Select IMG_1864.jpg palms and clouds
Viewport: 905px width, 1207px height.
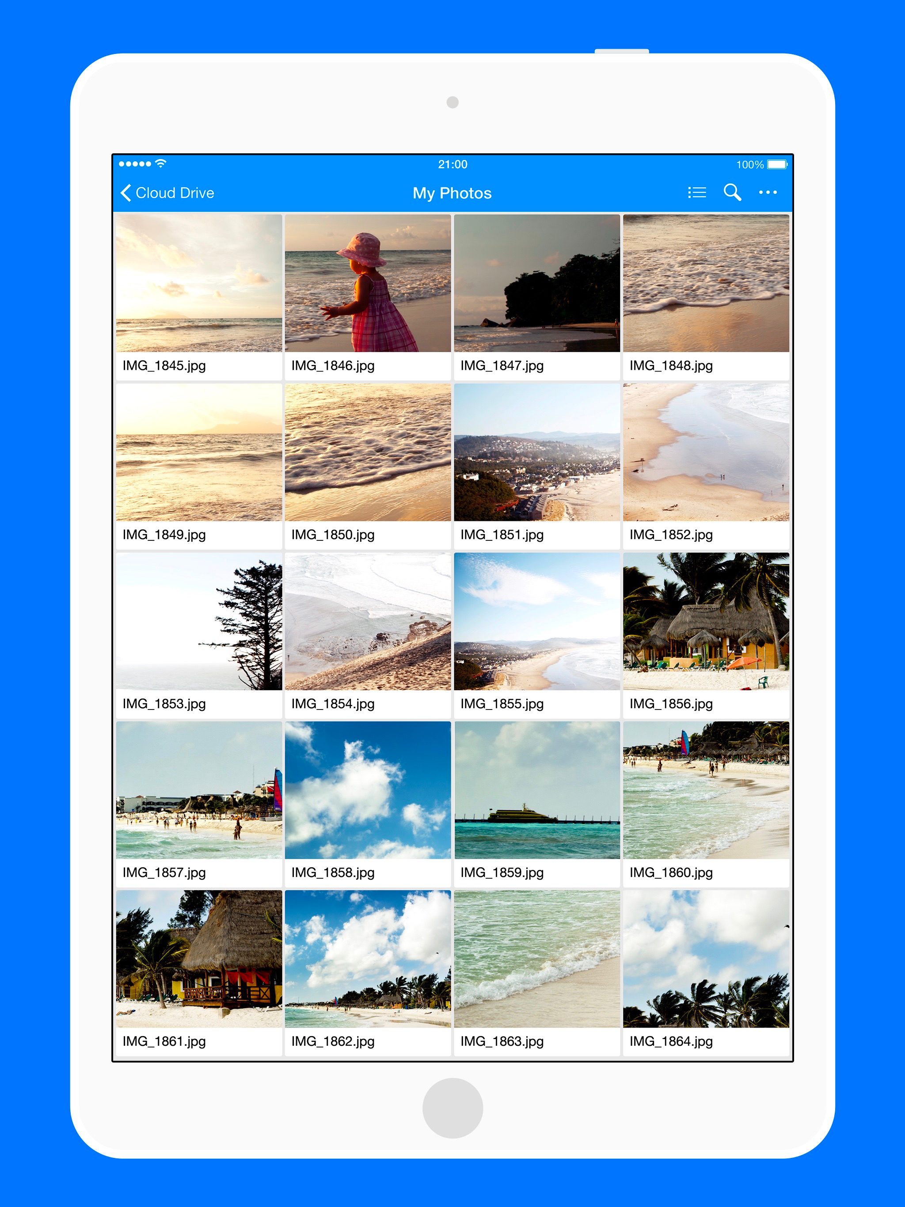(706, 959)
